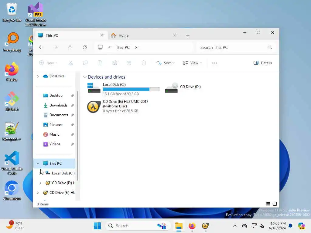
Task: Click the navigation pane scrollbar
Action: coord(78,136)
